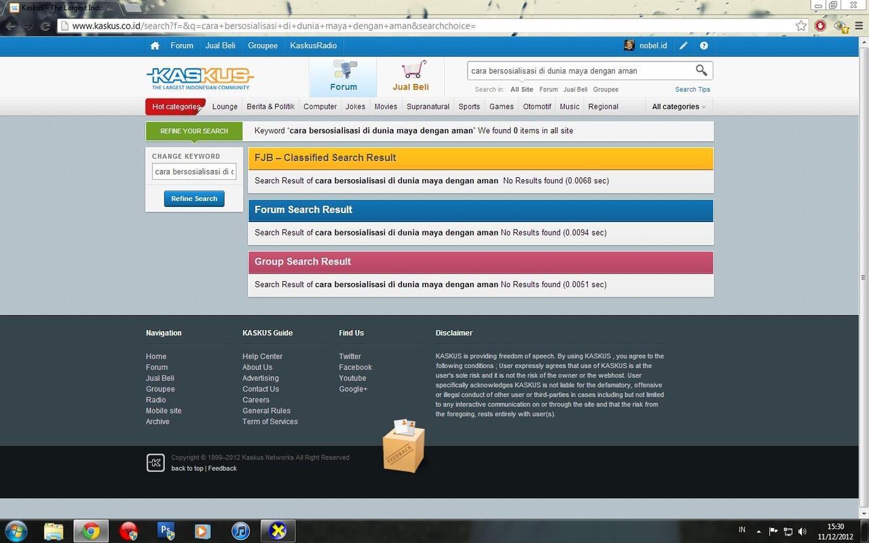This screenshot has width=869, height=543.
Task: Open Help Center footer link
Action: pyautogui.click(x=262, y=356)
